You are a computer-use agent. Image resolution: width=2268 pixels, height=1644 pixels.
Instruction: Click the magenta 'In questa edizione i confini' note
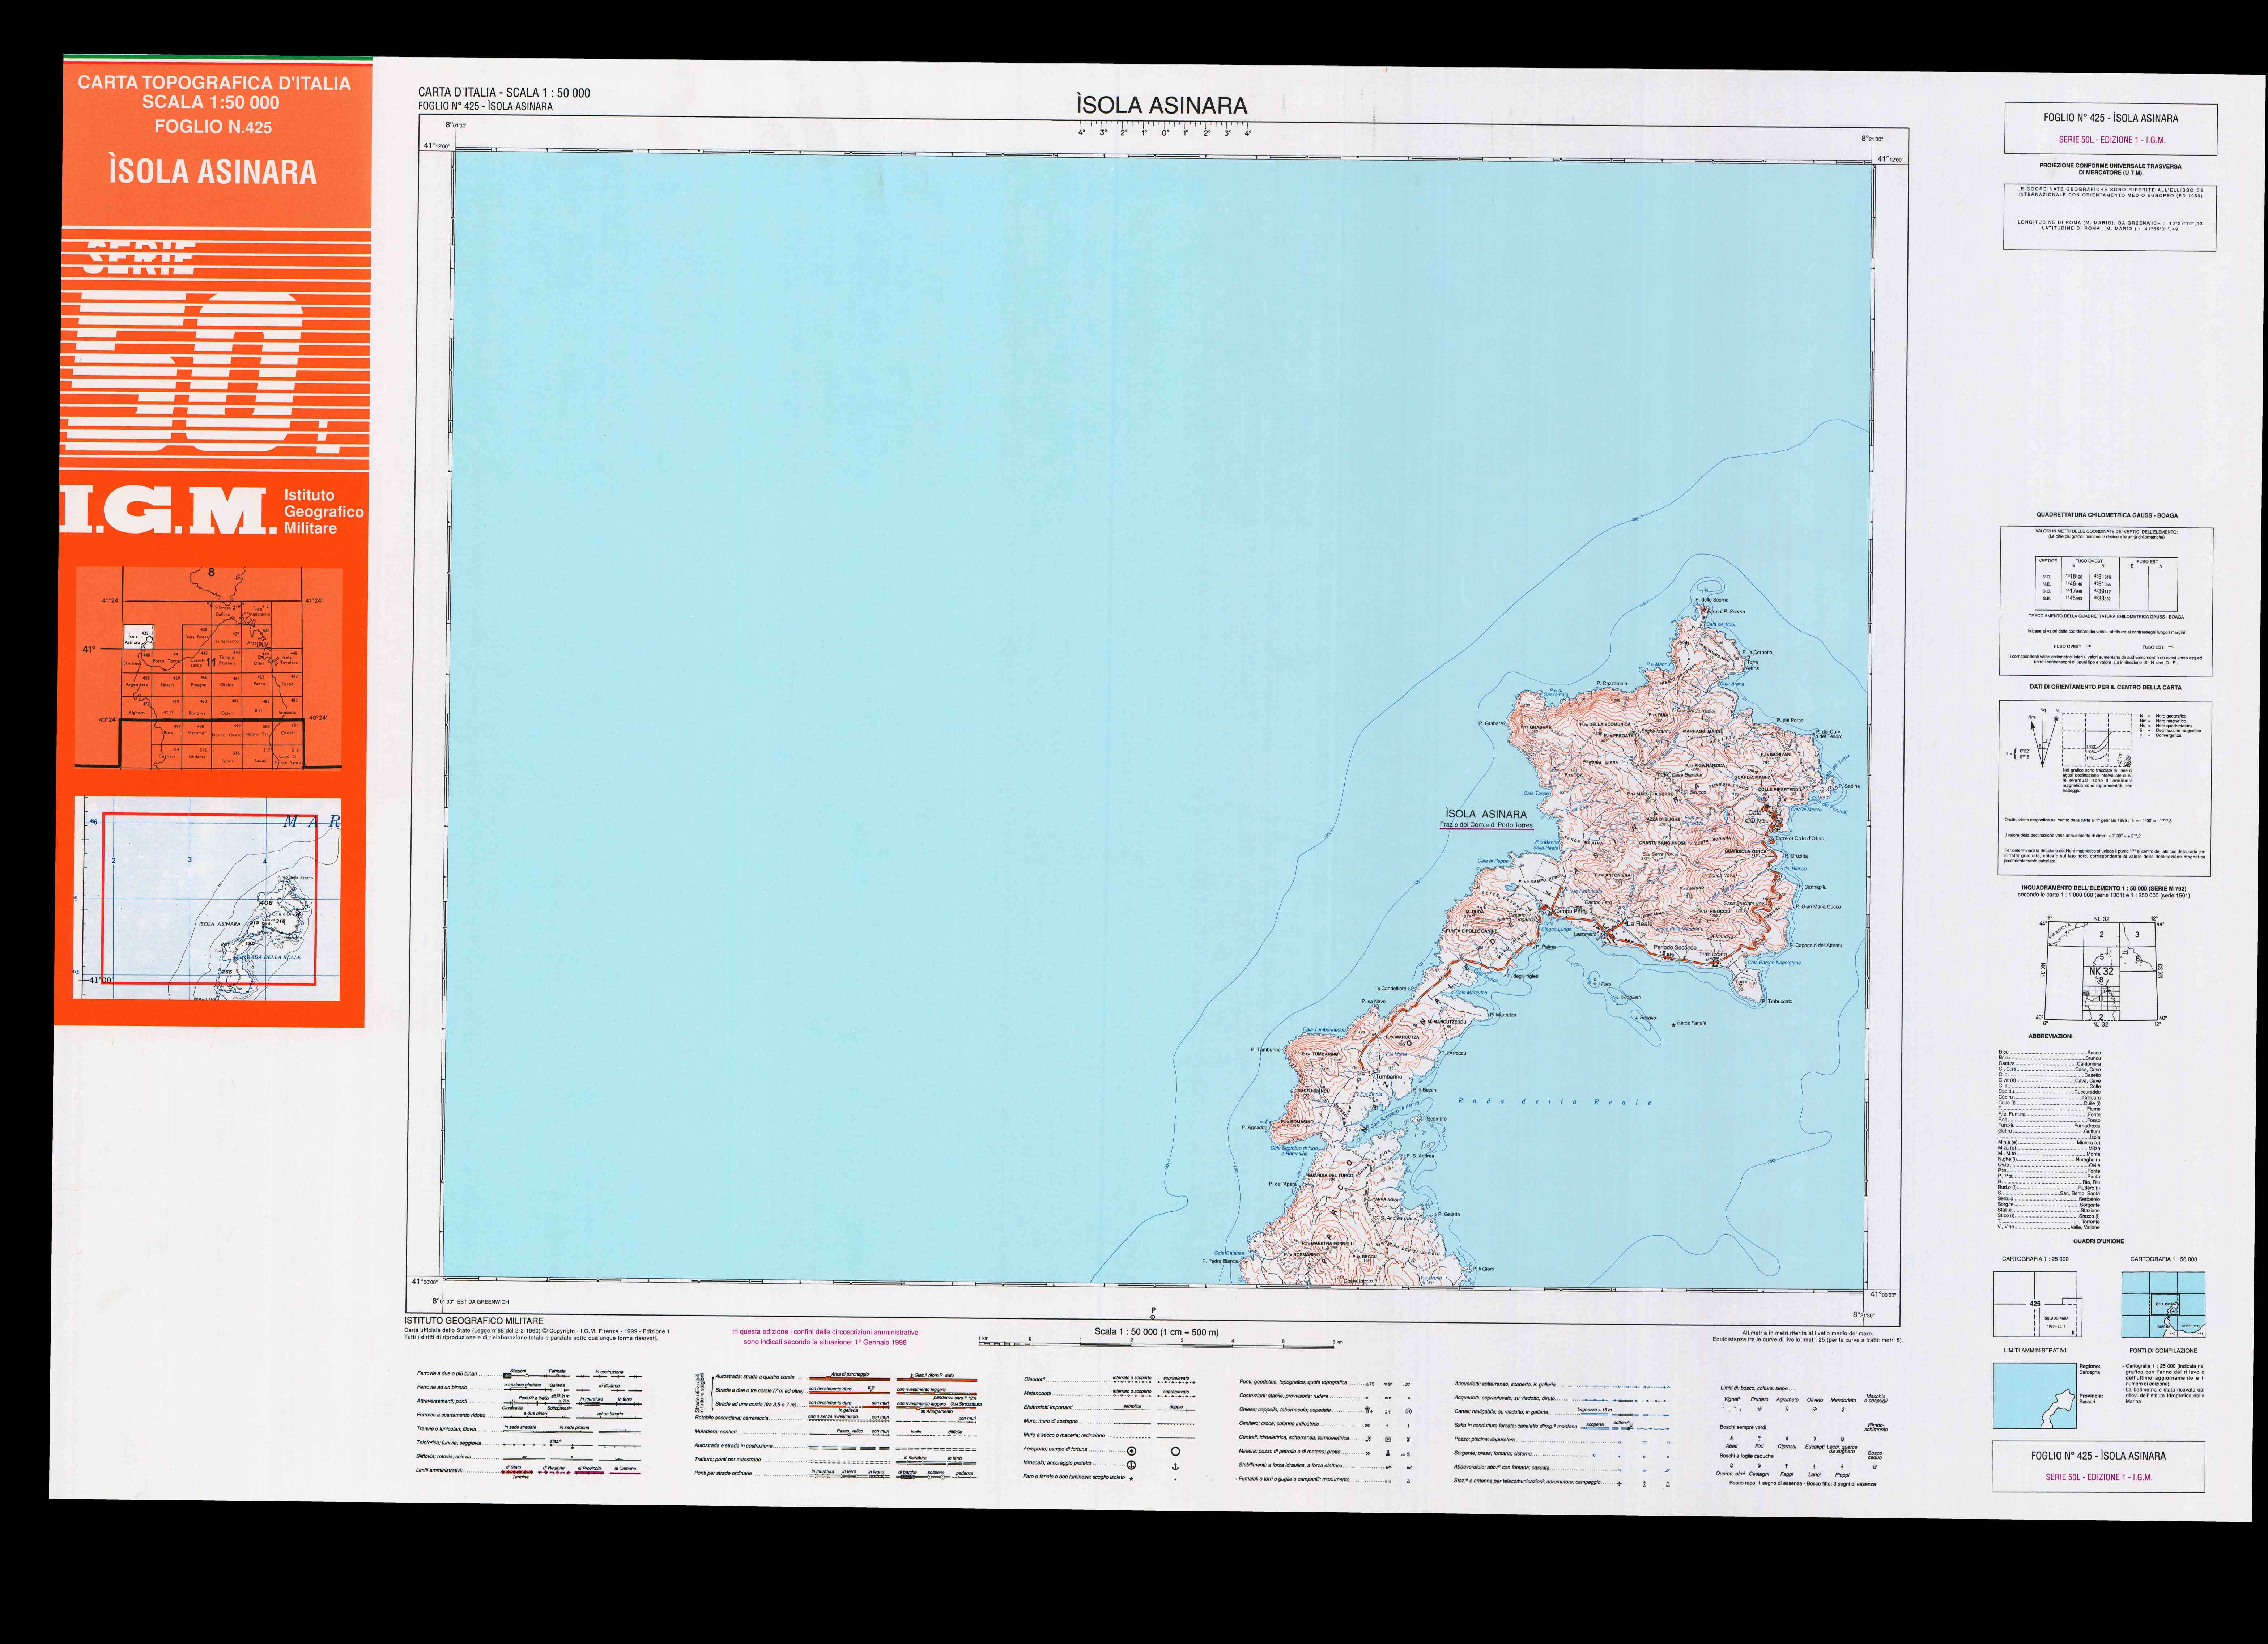pyautogui.click(x=825, y=1337)
